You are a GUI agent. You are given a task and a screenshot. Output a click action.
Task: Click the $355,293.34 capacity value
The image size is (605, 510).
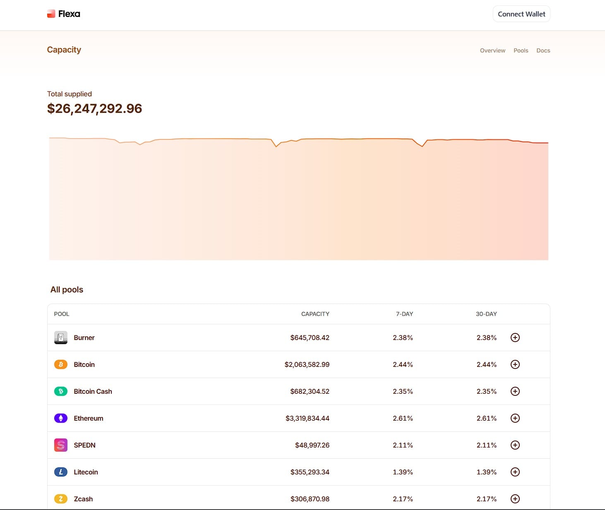(x=310, y=472)
